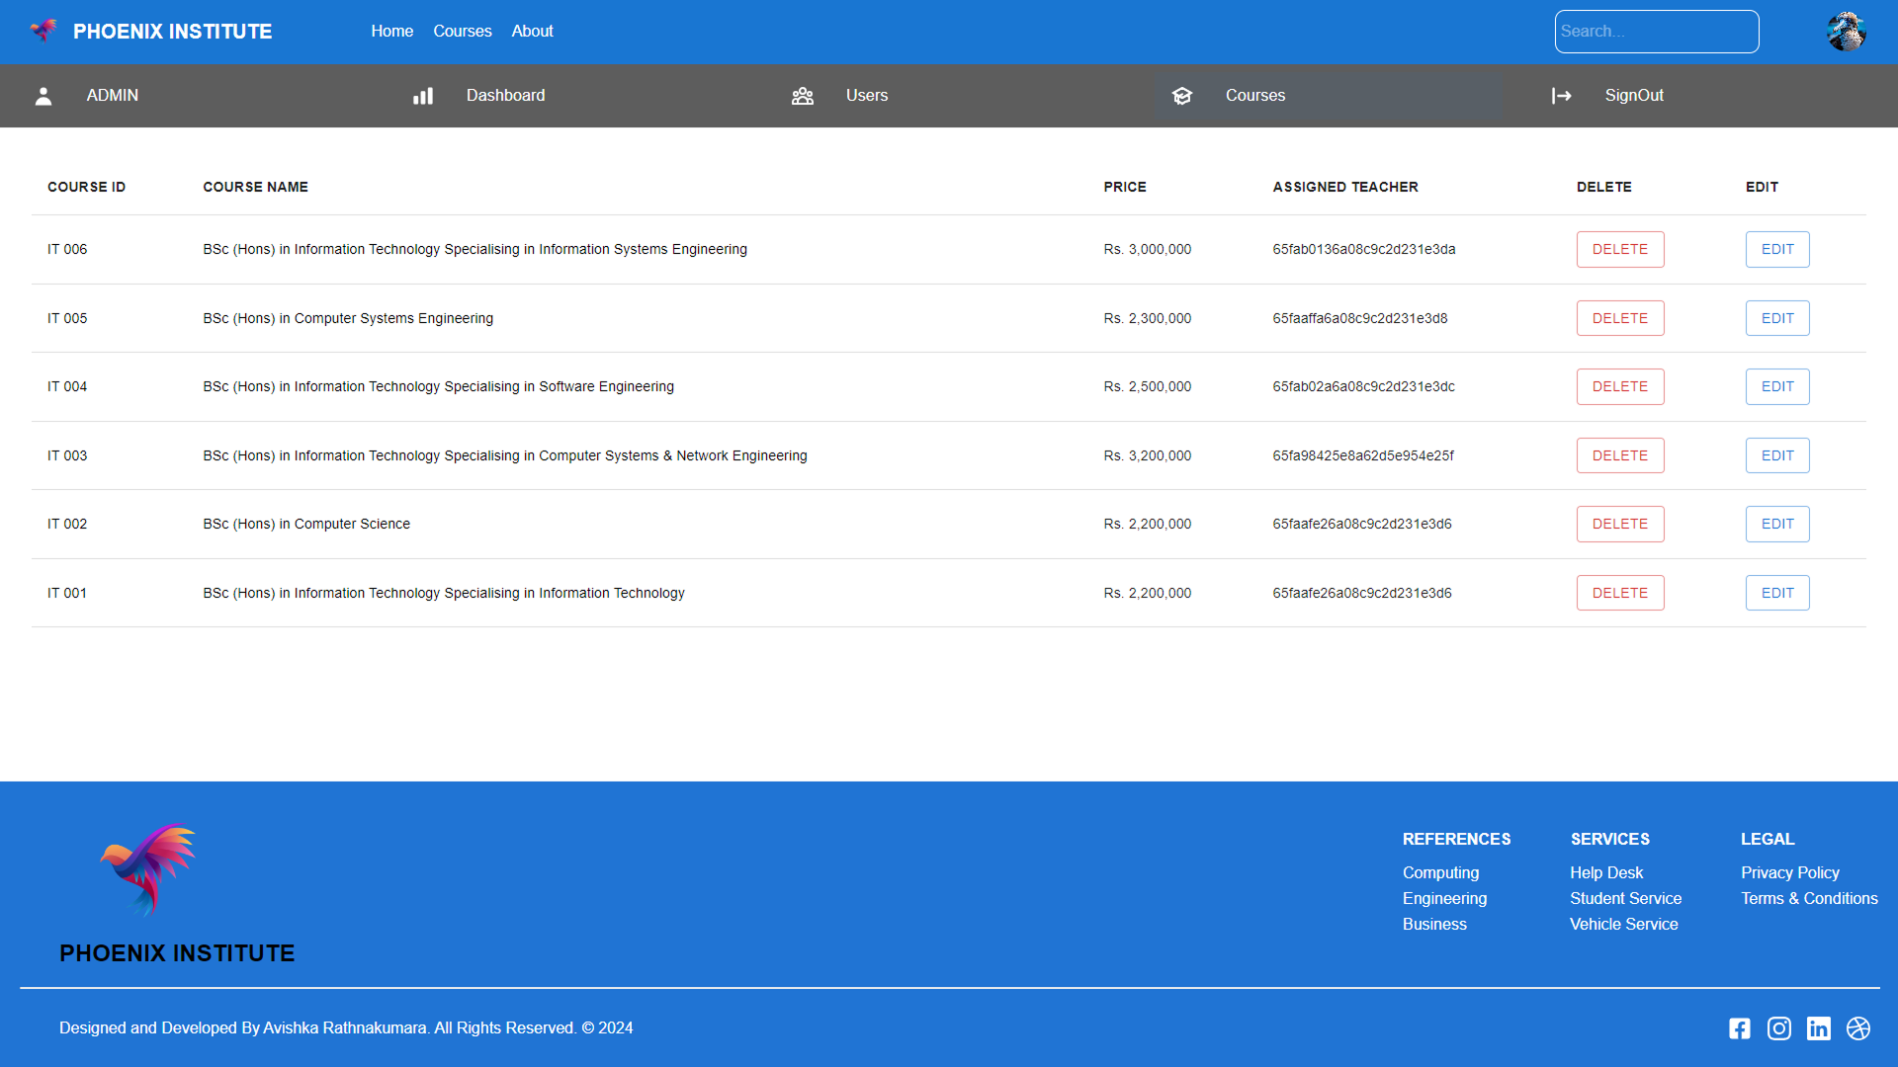Viewport: 1898px width, 1067px height.
Task: Click inside the Search input field
Action: tap(1657, 31)
